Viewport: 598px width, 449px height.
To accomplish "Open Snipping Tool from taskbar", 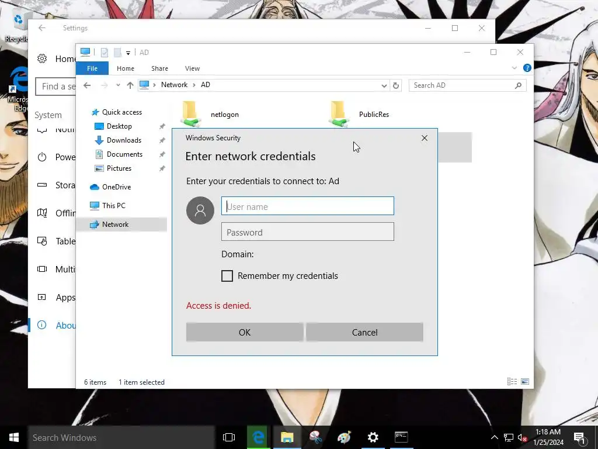I will [x=316, y=437].
